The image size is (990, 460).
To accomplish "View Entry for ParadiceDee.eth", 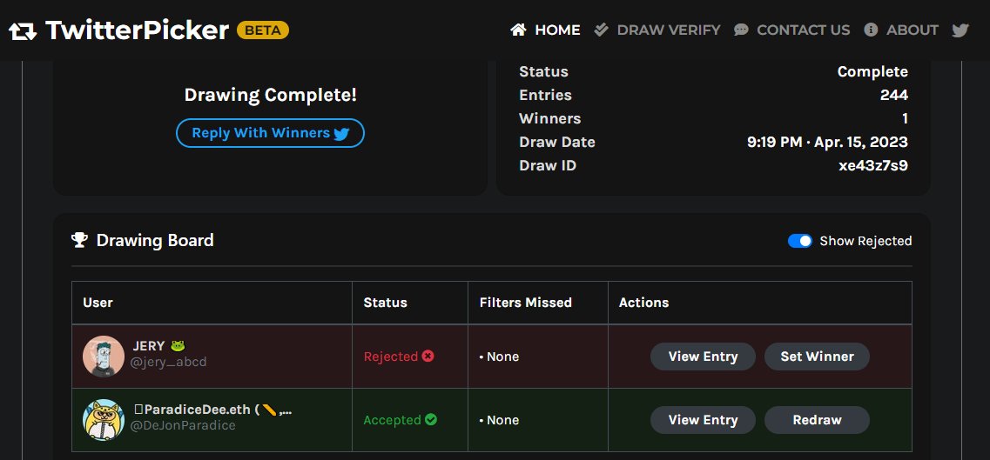I will 703,420.
